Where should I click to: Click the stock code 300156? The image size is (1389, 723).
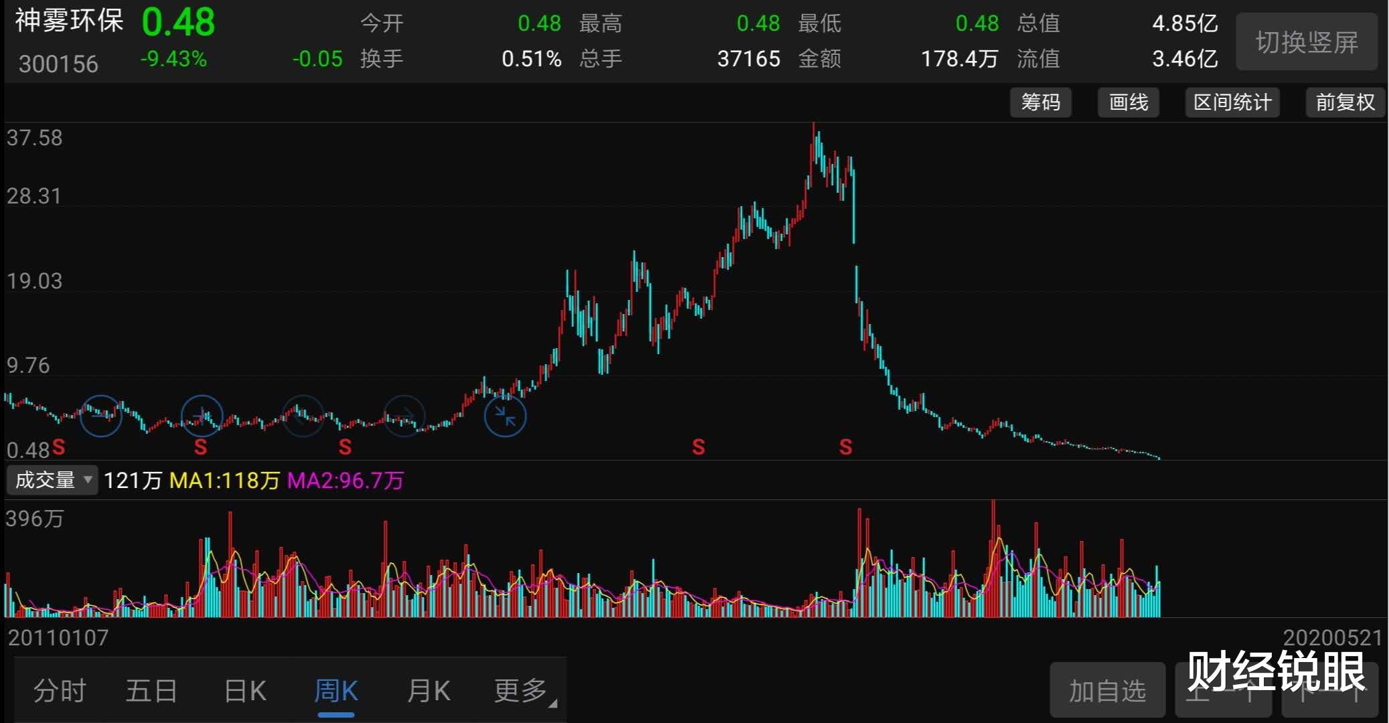click(58, 64)
